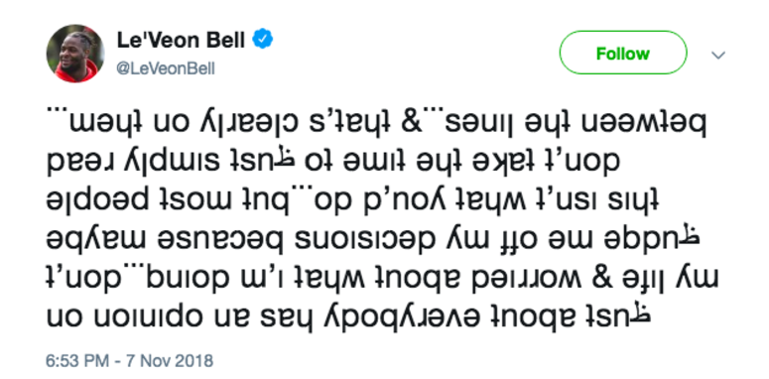This screenshot has width=769, height=379.
Task: Click the 7 Nov 2018 date
Action: click(170, 361)
